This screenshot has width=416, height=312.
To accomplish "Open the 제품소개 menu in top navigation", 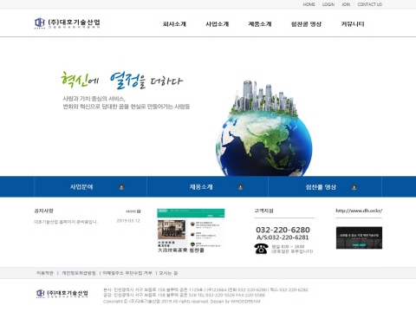I will [x=260, y=24].
